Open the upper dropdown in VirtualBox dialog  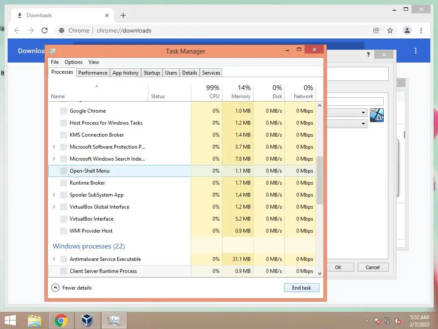pyautogui.click(x=363, y=113)
